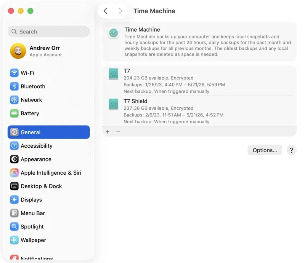This screenshot has width=305, height=263.
Task: Go forward with the right chevron
Action: click(x=120, y=11)
